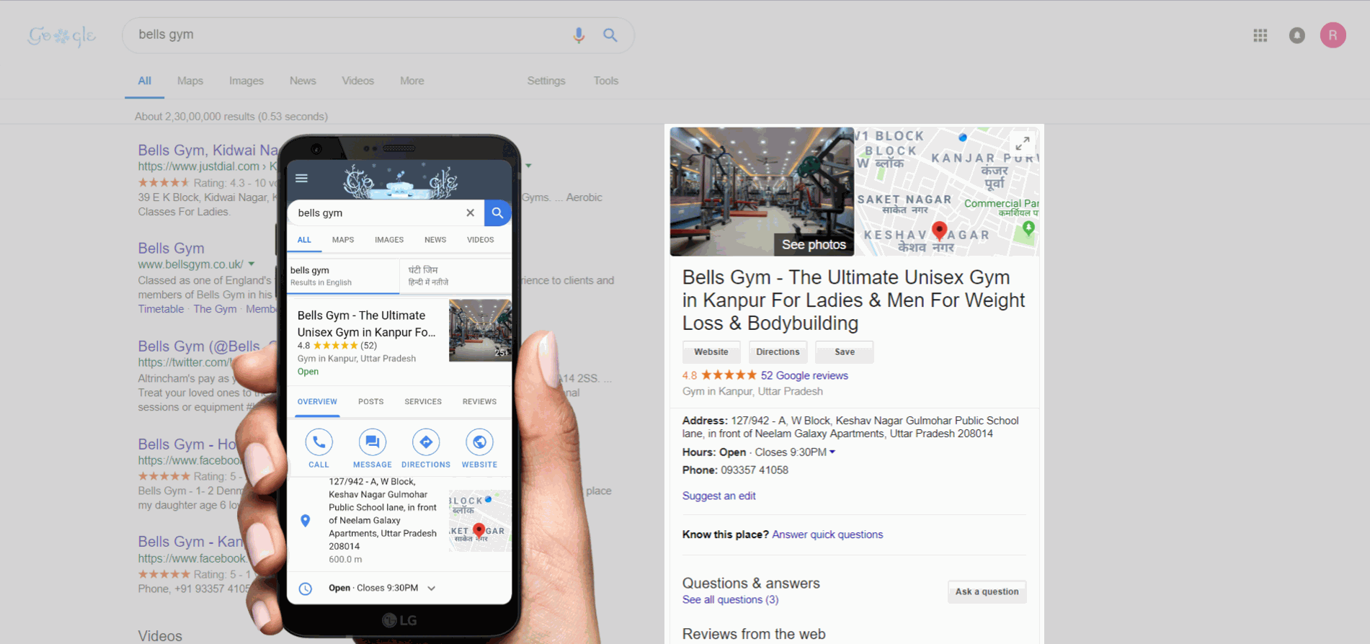Clear the phone search with X icon
This screenshot has width=1370, height=644.
470,213
